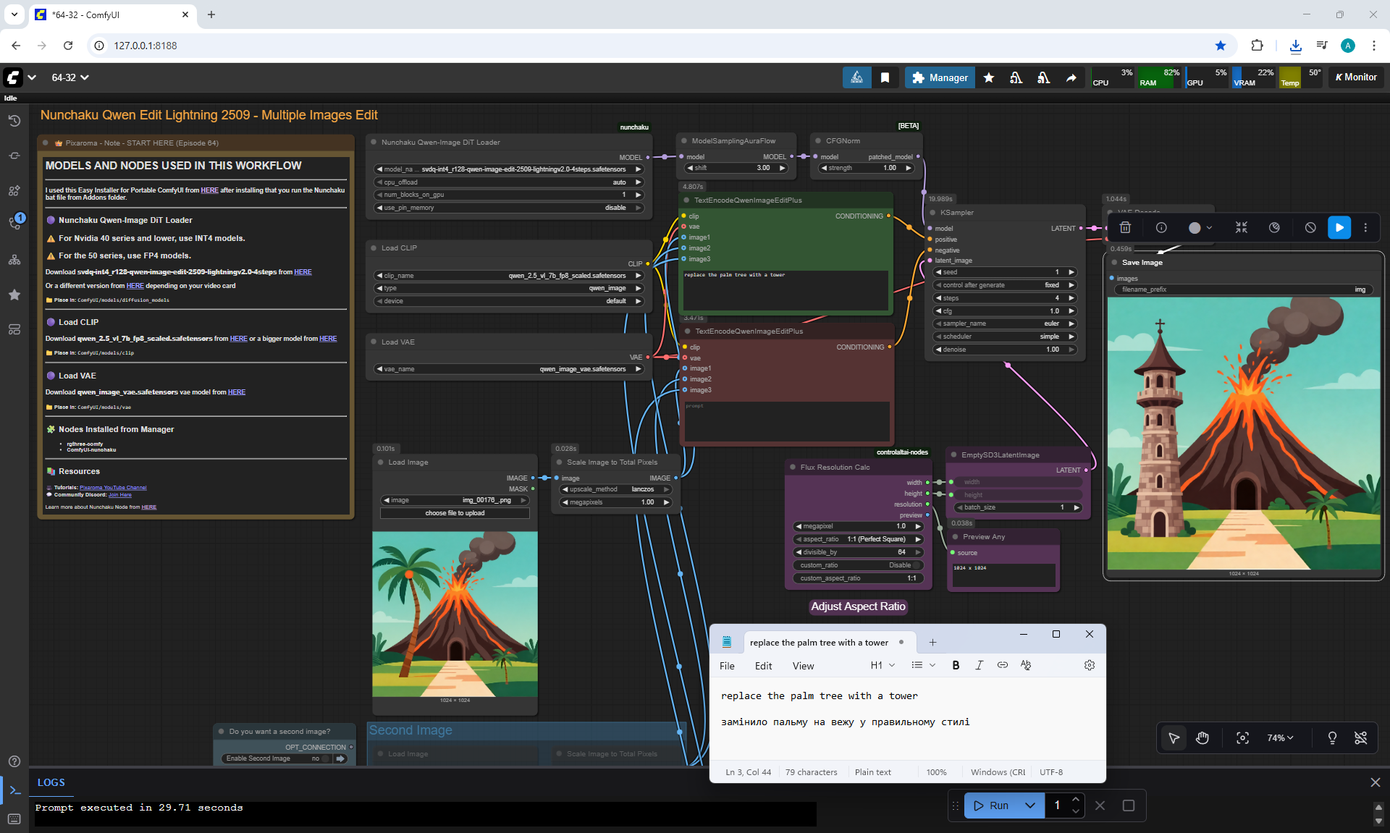This screenshot has height=833, width=1390.
Task: Expand the Run button dropdown arrow
Action: pyautogui.click(x=1030, y=805)
